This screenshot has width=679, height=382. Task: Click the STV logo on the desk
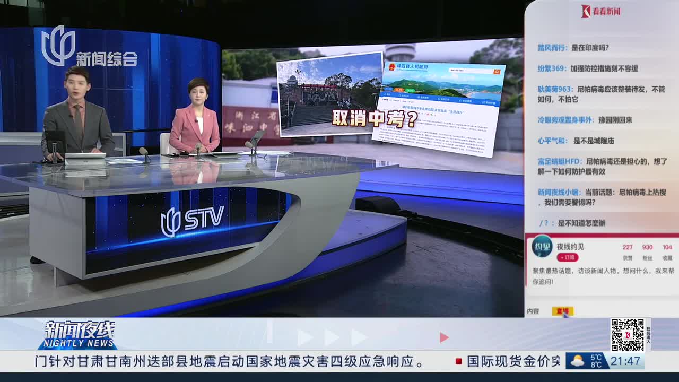pos(192,220)
